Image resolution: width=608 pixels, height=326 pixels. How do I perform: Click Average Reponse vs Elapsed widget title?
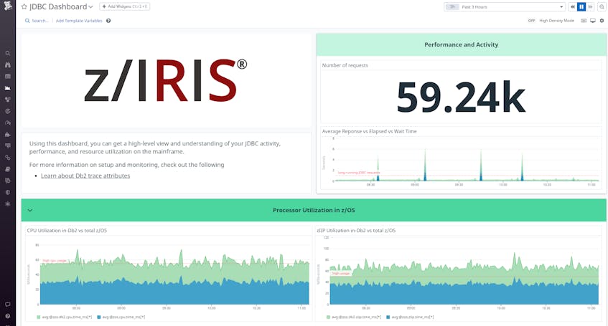point(369,131)
